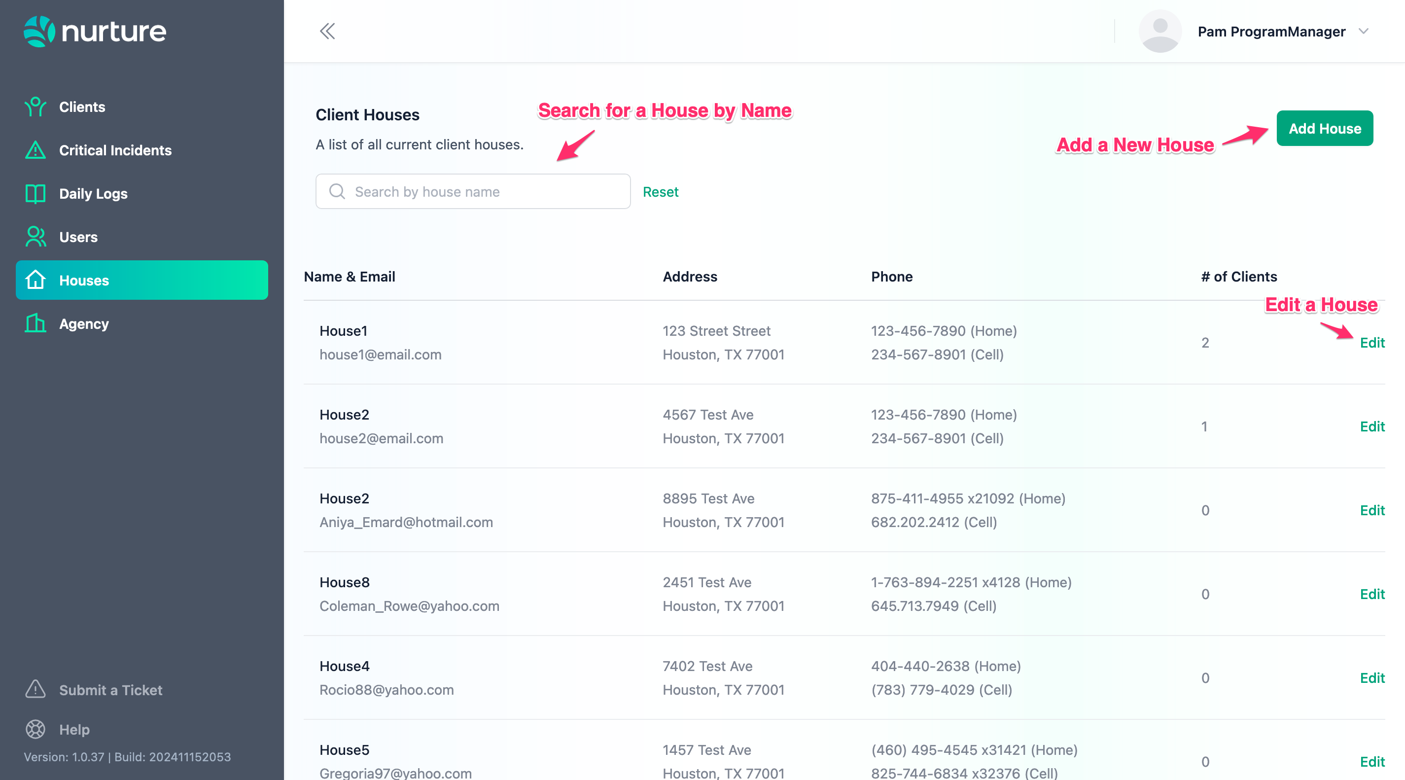
Task: Click the Reset link next to search
Action: pos(660,192)
